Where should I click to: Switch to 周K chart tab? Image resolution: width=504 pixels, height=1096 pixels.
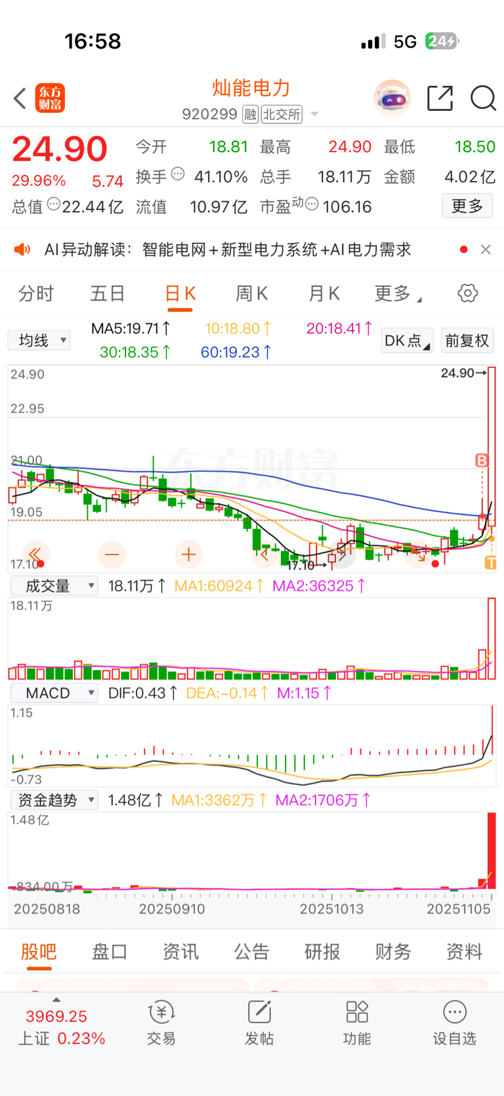[x=251, y=293]
